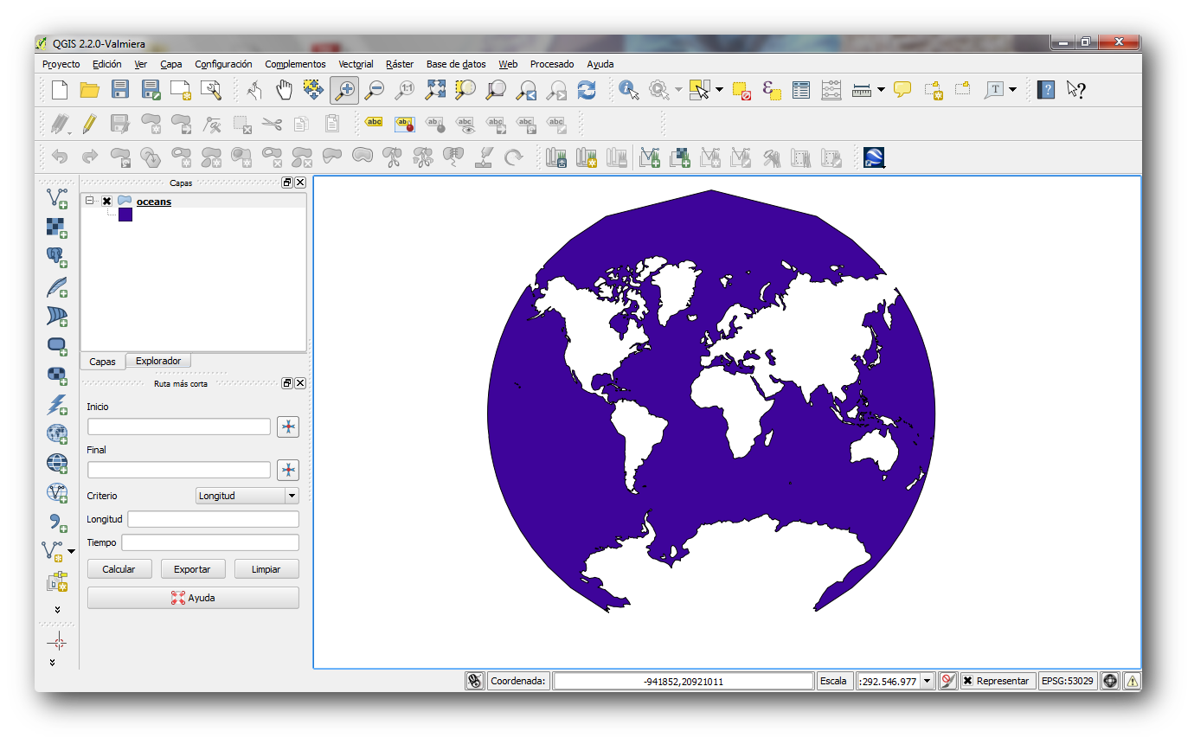Pick Final end point on map button
This screenshot has height=744, width=1194.
(288, 470)
